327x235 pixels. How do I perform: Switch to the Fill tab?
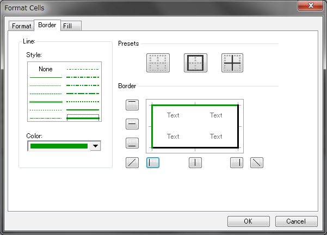[71, 26]
